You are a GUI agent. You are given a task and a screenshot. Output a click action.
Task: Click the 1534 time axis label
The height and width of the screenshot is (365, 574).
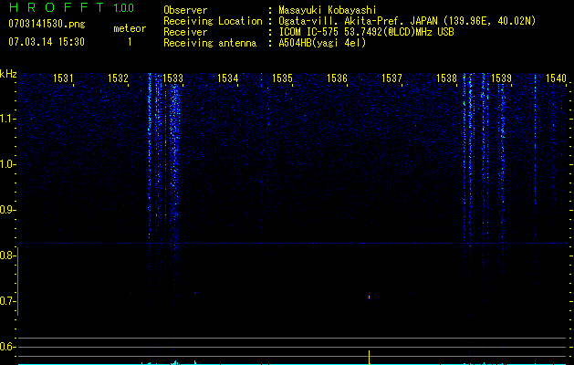tap(228, 78)
